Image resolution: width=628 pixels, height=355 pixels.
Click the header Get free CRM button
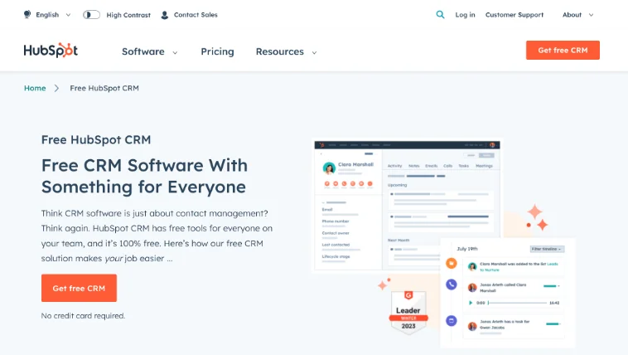coord(563,50)
